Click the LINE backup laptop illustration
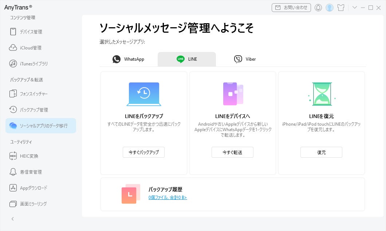The width and height of the screenshot is (386, 231). [144, 94]
